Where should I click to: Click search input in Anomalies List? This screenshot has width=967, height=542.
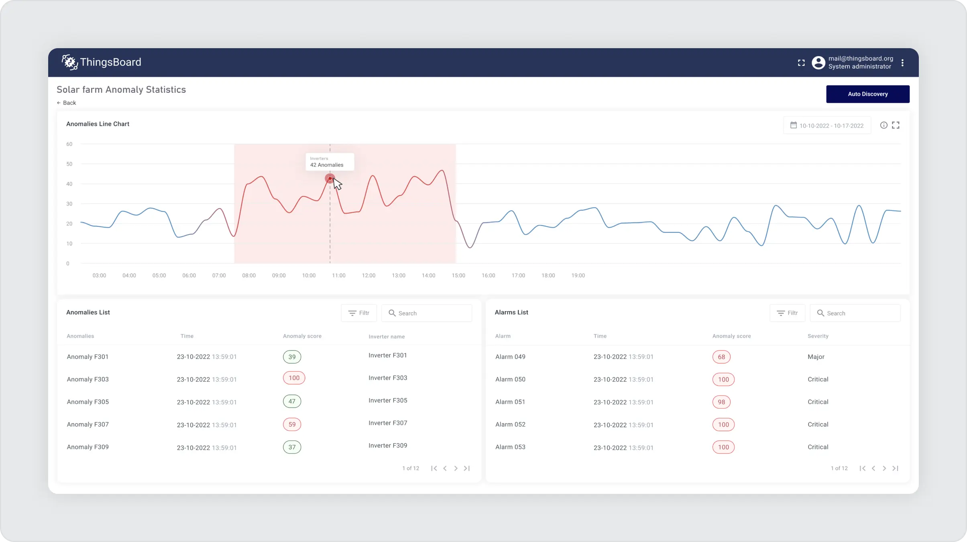[428, 313]
